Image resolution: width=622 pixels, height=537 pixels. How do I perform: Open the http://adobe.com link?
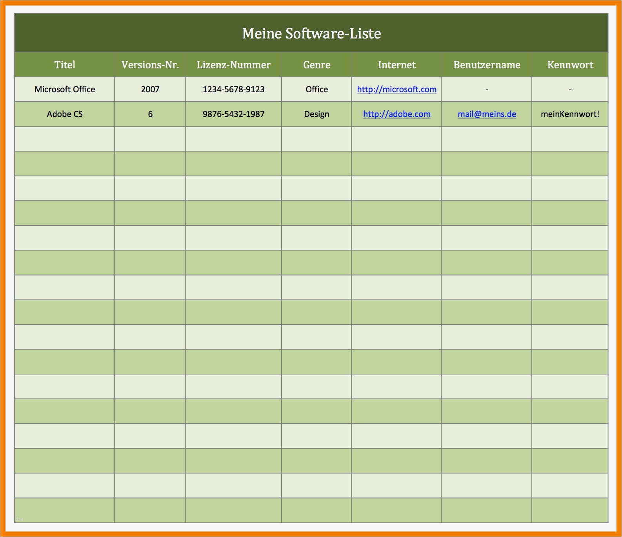click(x=396, y=114)
